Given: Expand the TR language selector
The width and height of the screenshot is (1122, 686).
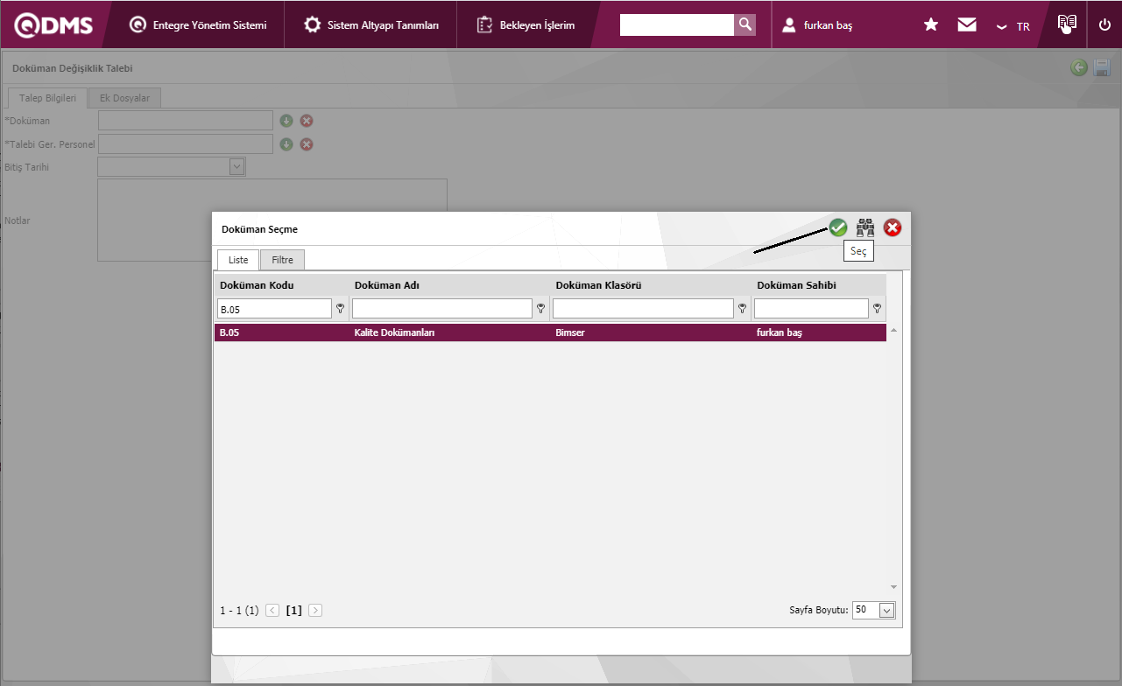Looking at the screenshot, I should coord(1013,26).
